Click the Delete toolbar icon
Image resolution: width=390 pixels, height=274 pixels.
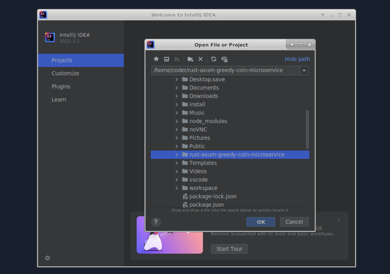[201, 59]
